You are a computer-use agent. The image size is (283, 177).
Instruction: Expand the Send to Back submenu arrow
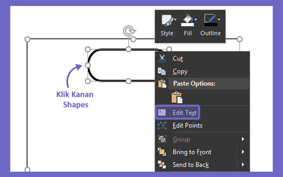click(243, 165)
